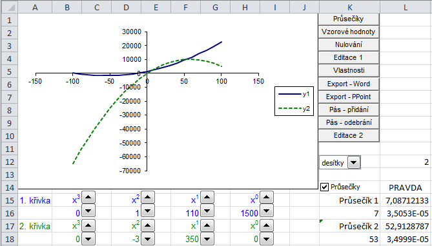Select row 1 header
Image resolution: width=432 pixels, height=246 pixels.
pos(10,20)
